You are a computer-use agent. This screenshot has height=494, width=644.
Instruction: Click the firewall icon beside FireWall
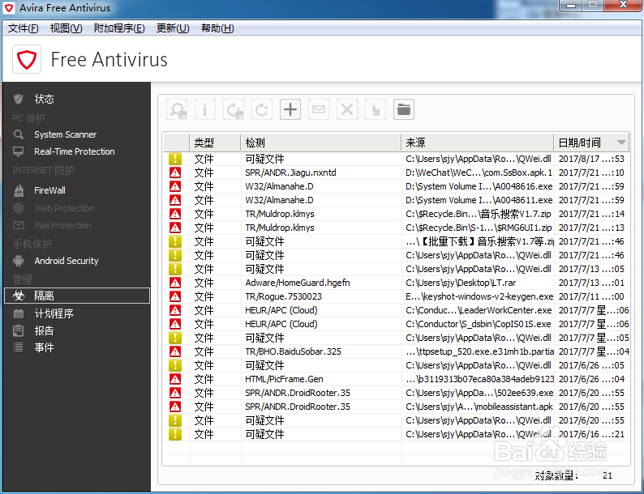click(19, 190)
